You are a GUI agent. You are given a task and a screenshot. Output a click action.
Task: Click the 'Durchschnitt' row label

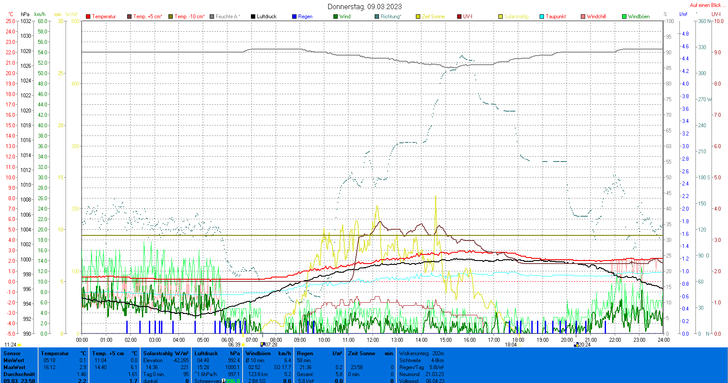(x=19, y=374)
